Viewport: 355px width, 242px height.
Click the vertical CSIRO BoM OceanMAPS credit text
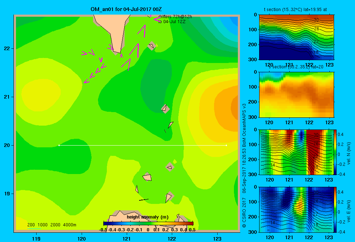(x=244, y=166)
